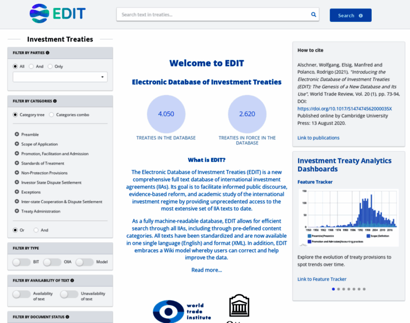Go to sixth dashboard carousel dot

(x=359, y=289)
